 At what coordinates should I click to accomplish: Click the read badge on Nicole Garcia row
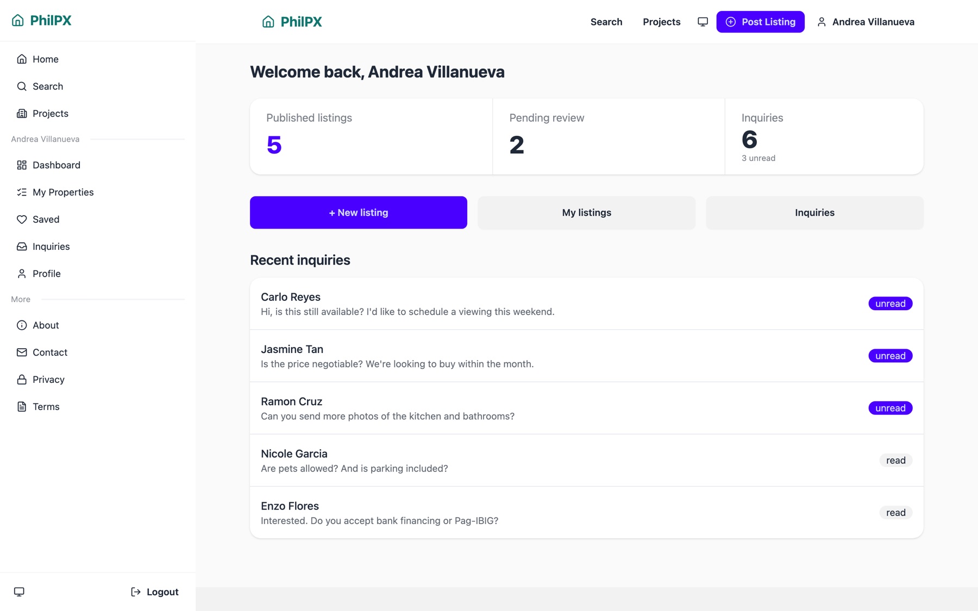pyautogui.click(x=895, y=460)
